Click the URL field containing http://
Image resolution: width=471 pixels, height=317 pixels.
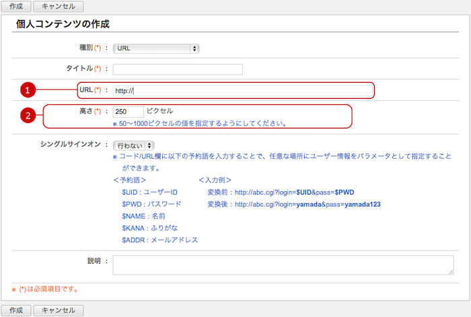242,90
